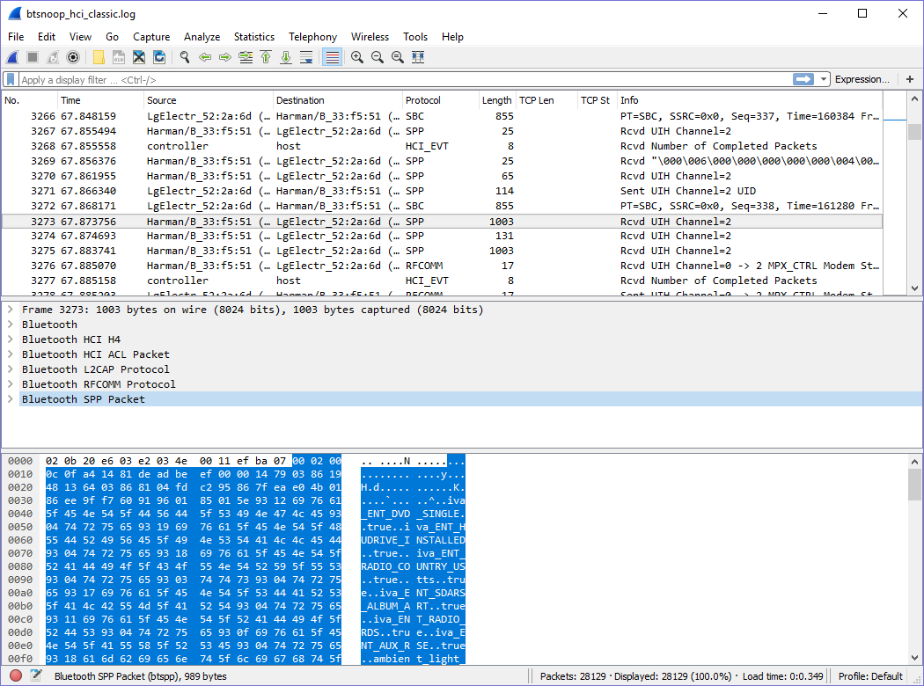Expand Bluetooth L2CAP Protocol details
The height and width of the screenshot is (686, 924).
tap(10, 369)
